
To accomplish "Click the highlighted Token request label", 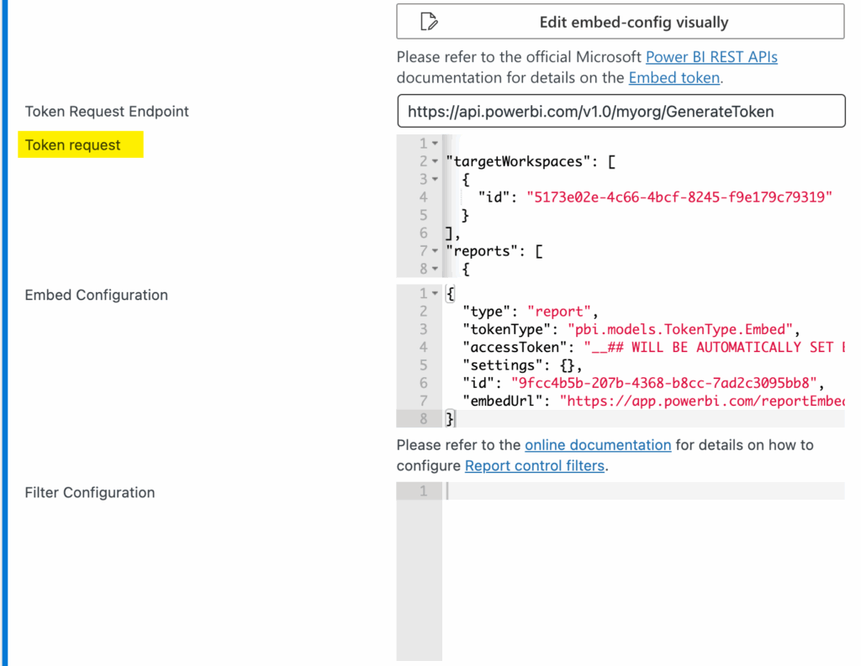I will point(73,145).
